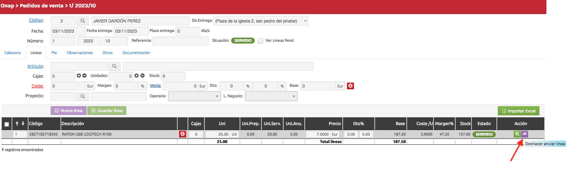Viewport: 570px width, 175px height.
Task: Expand the Operario dropdown
Action: [194, 96]
